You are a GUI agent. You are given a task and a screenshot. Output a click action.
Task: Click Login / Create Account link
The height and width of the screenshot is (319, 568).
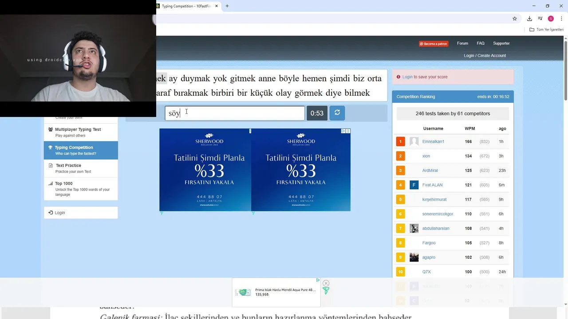[x=485, y=55]
